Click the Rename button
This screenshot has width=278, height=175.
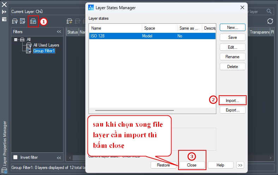click(x=232, y=57)
